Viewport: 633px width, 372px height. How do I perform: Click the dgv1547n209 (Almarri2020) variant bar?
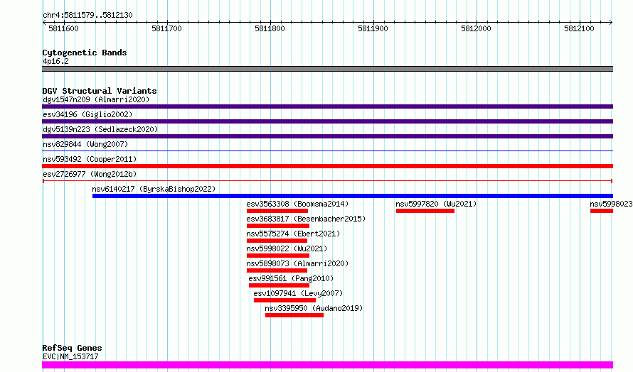pos(327,106)
